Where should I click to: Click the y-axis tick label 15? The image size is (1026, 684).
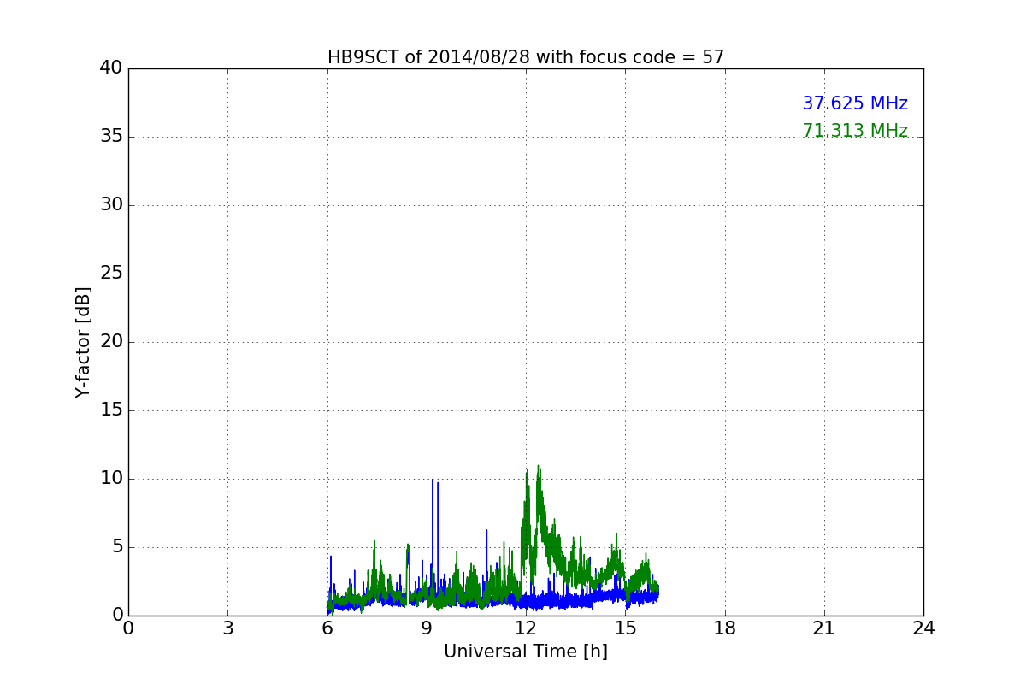(111, 410)
